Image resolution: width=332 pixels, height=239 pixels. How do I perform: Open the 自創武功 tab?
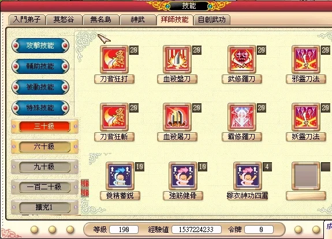coord(212,20)
